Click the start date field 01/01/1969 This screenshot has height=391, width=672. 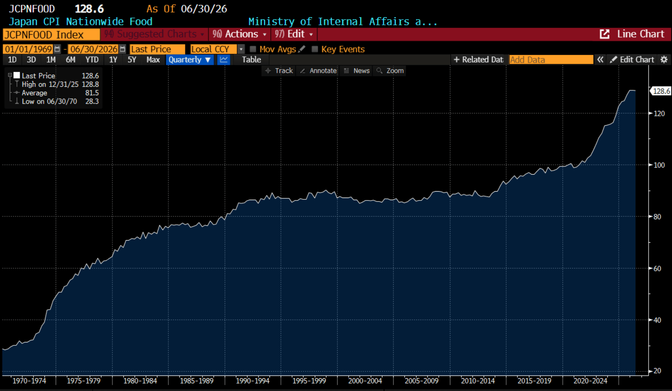point(28,49)
